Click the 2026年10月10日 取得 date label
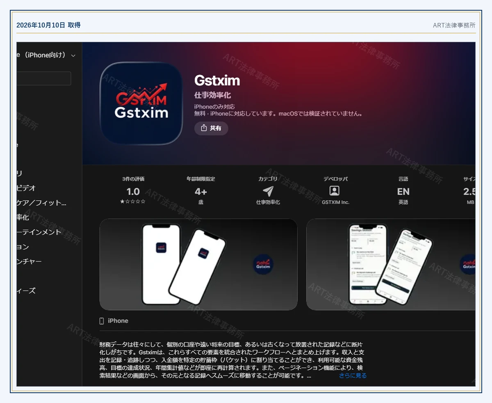The height and width of the screenshot is (403, 492). 48,25
